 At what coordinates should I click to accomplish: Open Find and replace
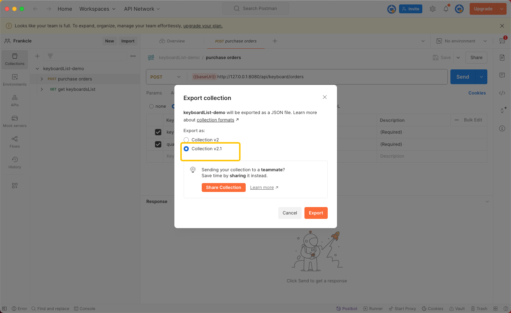[50, 309]
